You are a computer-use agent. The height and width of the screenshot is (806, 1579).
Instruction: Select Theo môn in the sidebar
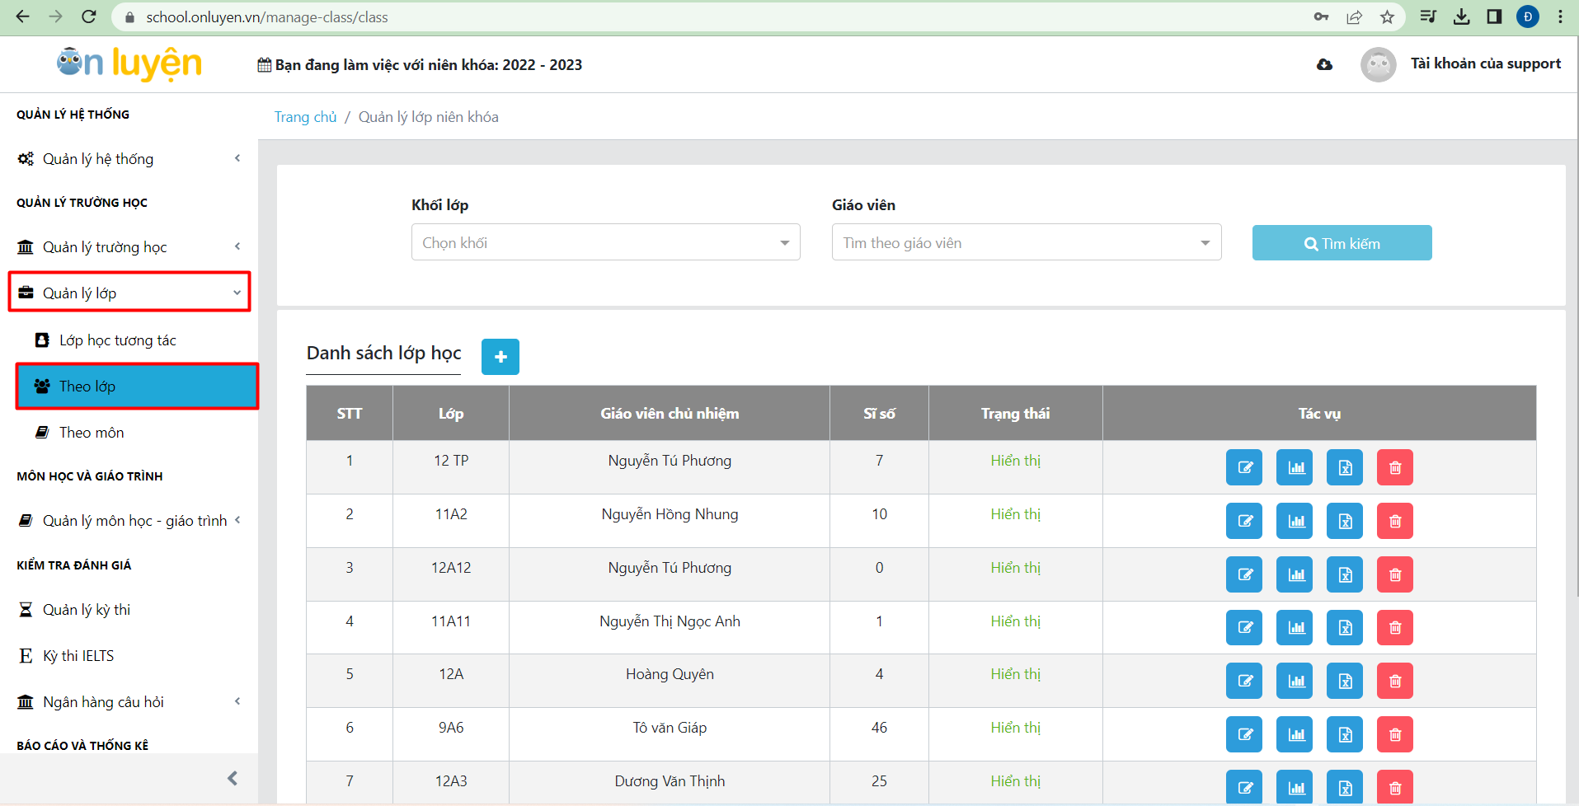pos(92,433)
